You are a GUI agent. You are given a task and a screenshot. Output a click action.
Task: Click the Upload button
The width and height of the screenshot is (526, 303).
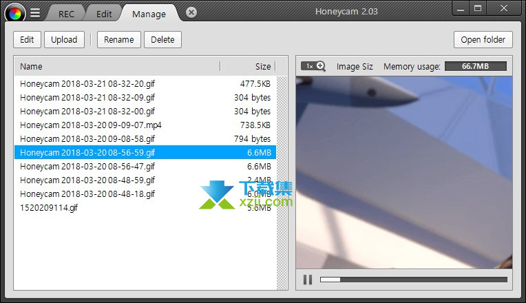[x=64, y=39]
